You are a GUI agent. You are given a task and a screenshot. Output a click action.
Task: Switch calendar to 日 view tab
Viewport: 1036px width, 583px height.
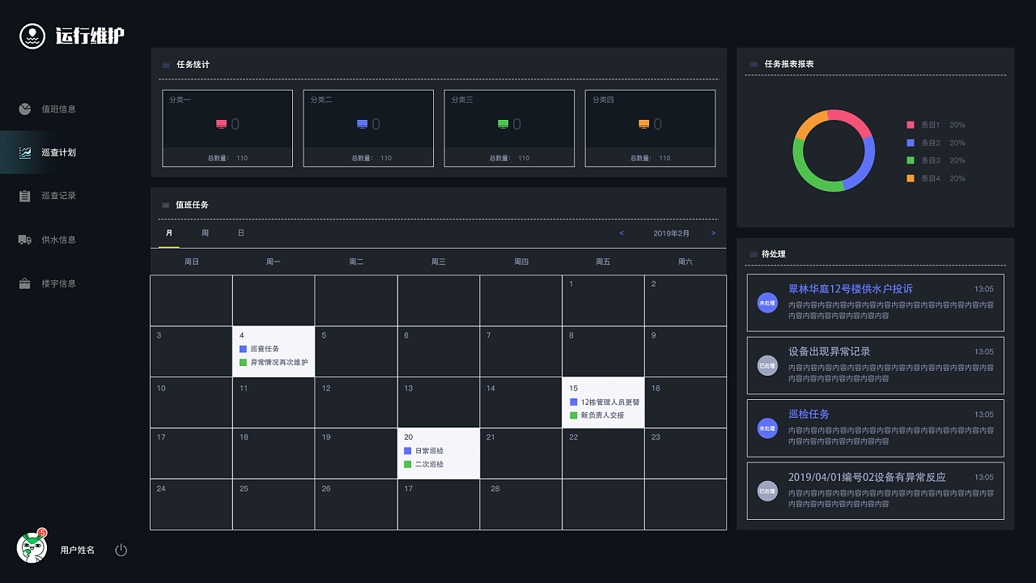click(x=240, y=233)
